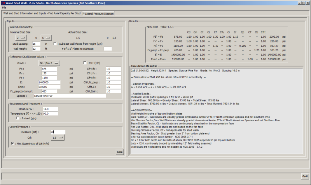Minimize the Wood Stud Wall window

point(300,3)
